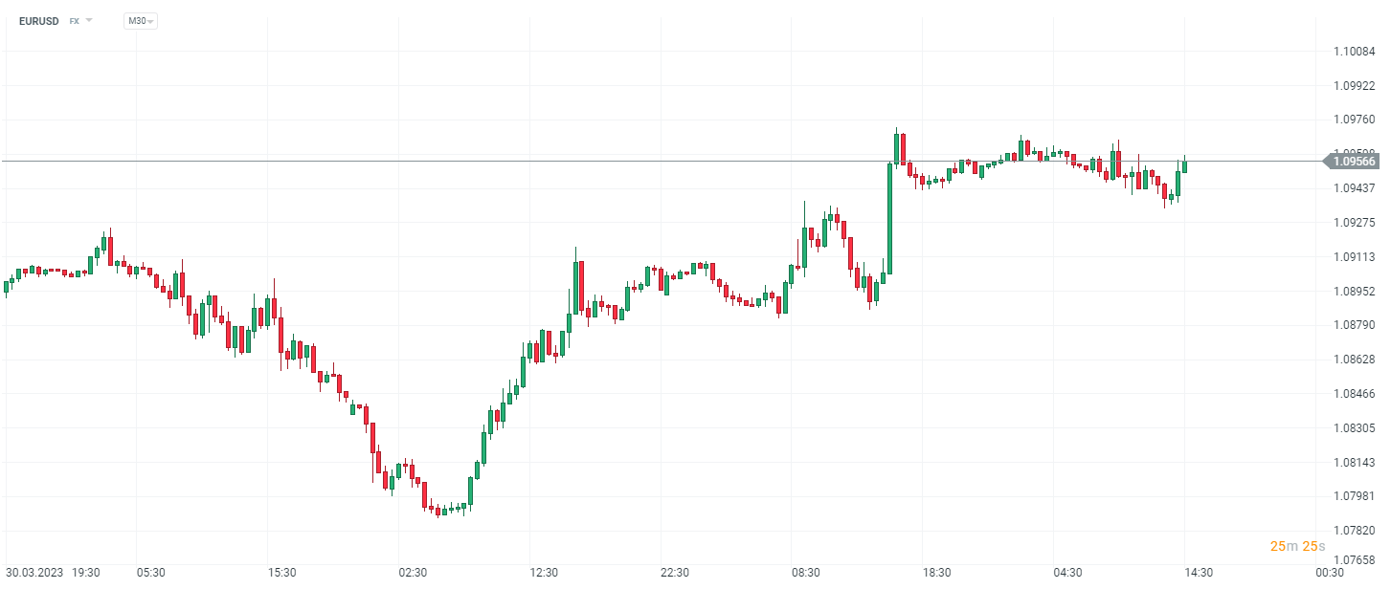The width and height of the screenshot is (1391, 589).
Task: Click the current price tag 1.09566
Action: click(1354, 162)
